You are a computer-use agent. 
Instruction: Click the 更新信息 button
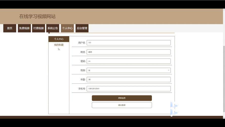(x=122, y=98)
